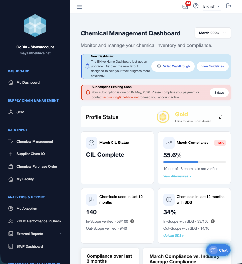Viewport: 242px width, 264px height.
Task: Open the mail inbox with 44 notifications
Action: tap(185, 7)
